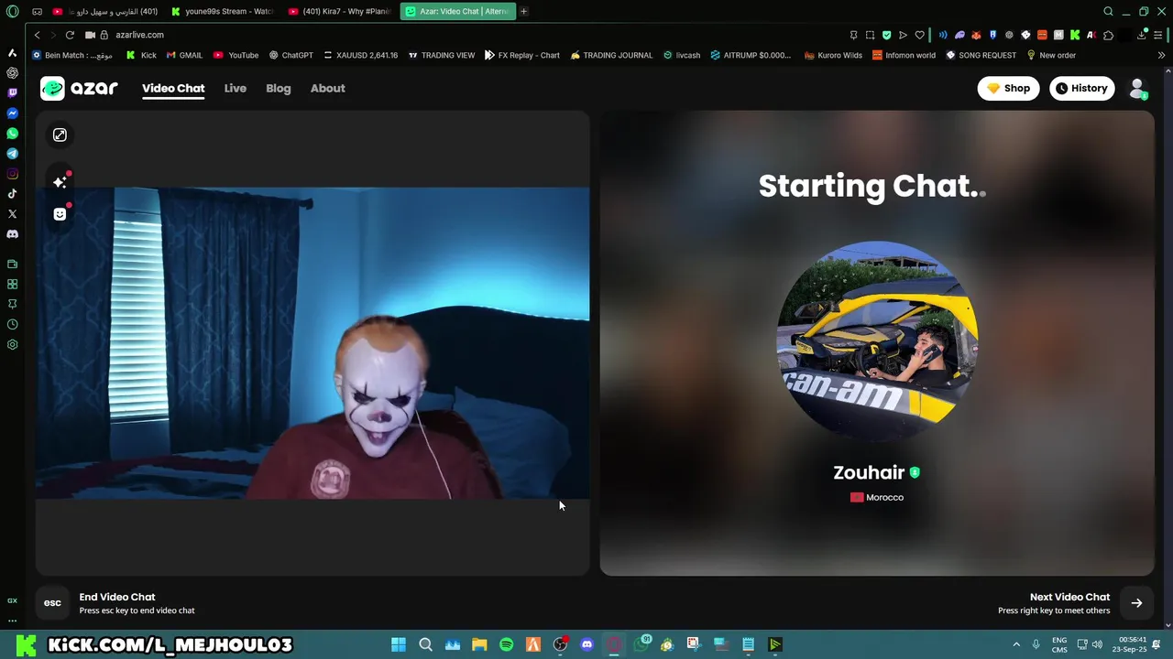Image resolution: width=1173 pixels, height=659 pixels.
Task: Show hidden system tray icons
Action: coord(1015,644)
